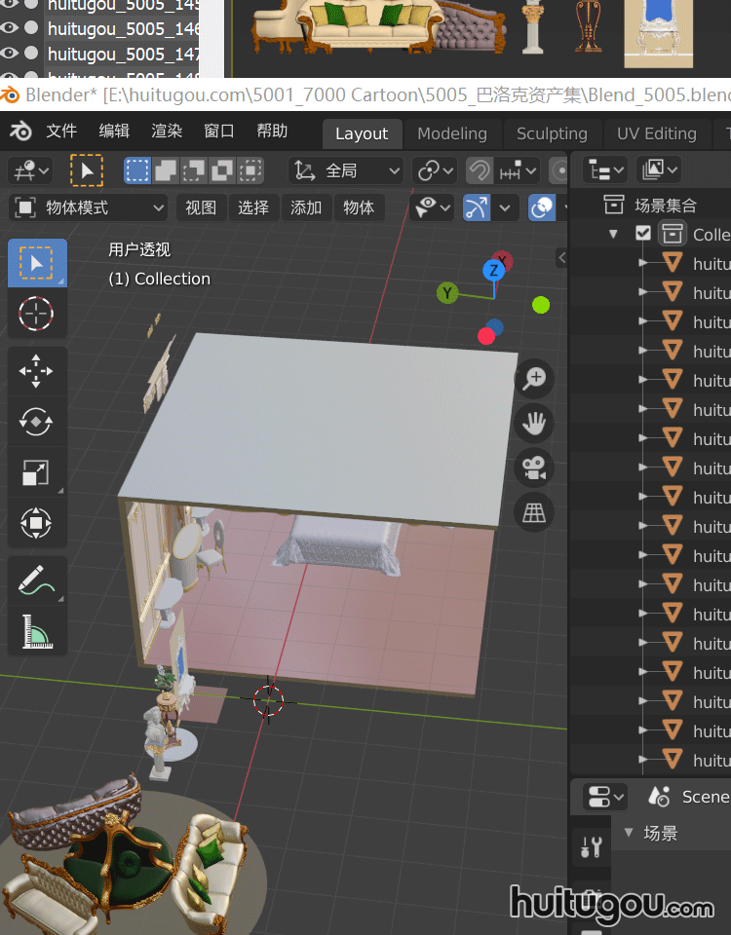
Task: Toggle the snapping magnet button
Action: click(x=479, y=171)
